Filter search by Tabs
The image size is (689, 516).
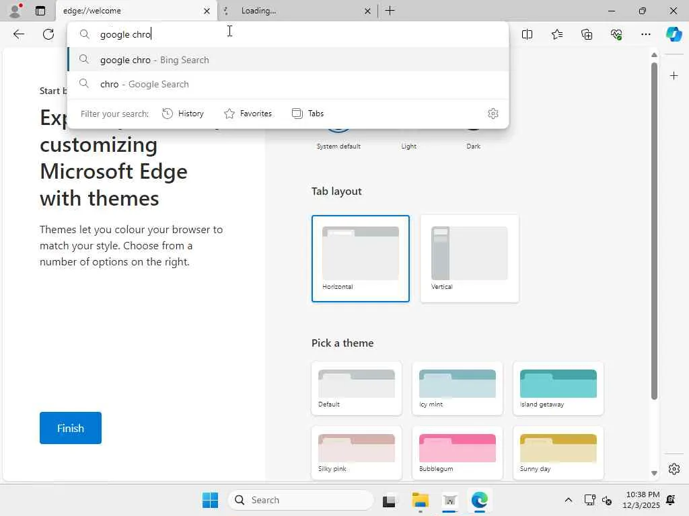307,114
